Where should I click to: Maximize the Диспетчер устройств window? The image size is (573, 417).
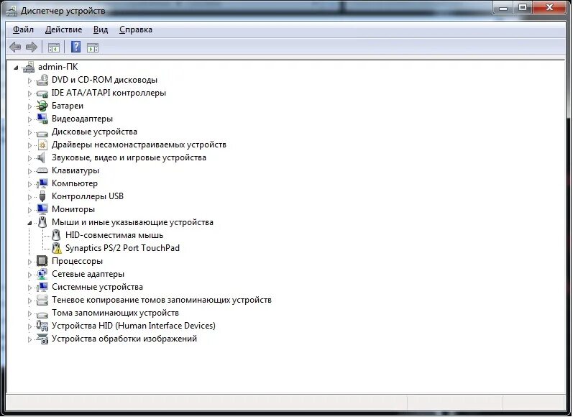523,8
